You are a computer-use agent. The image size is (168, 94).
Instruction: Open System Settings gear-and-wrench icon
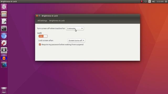(x=4, y=43)
